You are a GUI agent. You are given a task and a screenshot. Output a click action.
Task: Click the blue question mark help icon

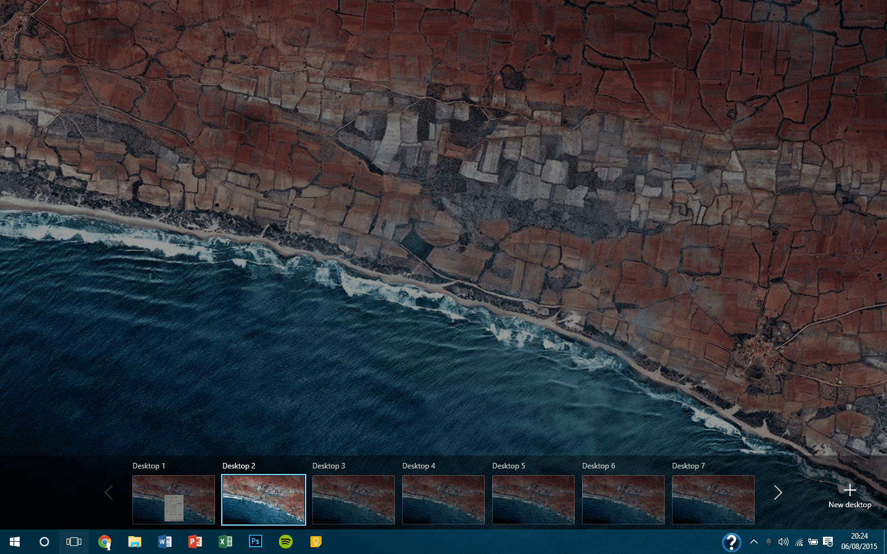731,542
